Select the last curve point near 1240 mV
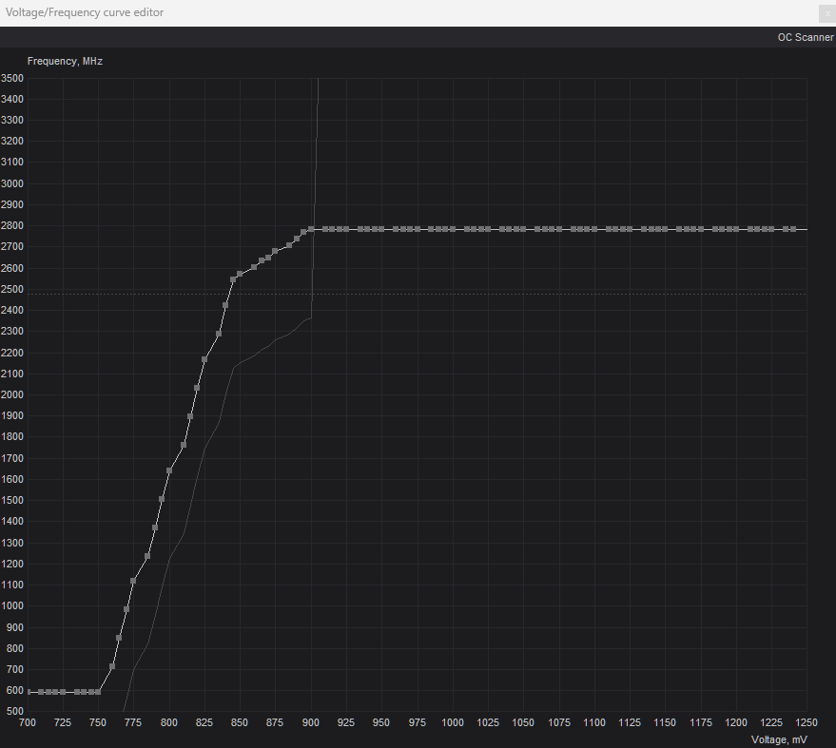 coord(793,229)
